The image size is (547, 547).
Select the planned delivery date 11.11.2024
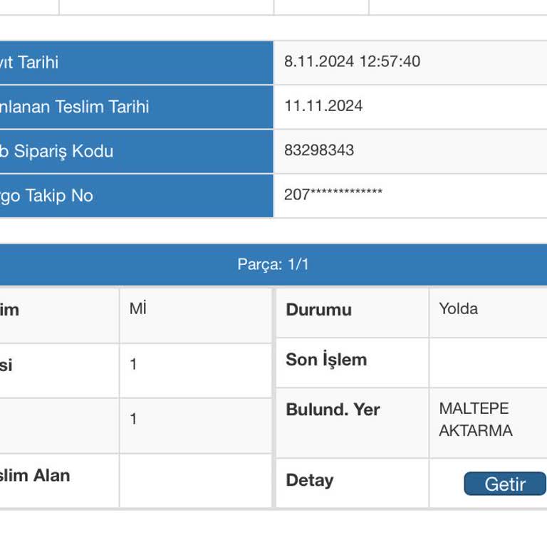point(323,105)
